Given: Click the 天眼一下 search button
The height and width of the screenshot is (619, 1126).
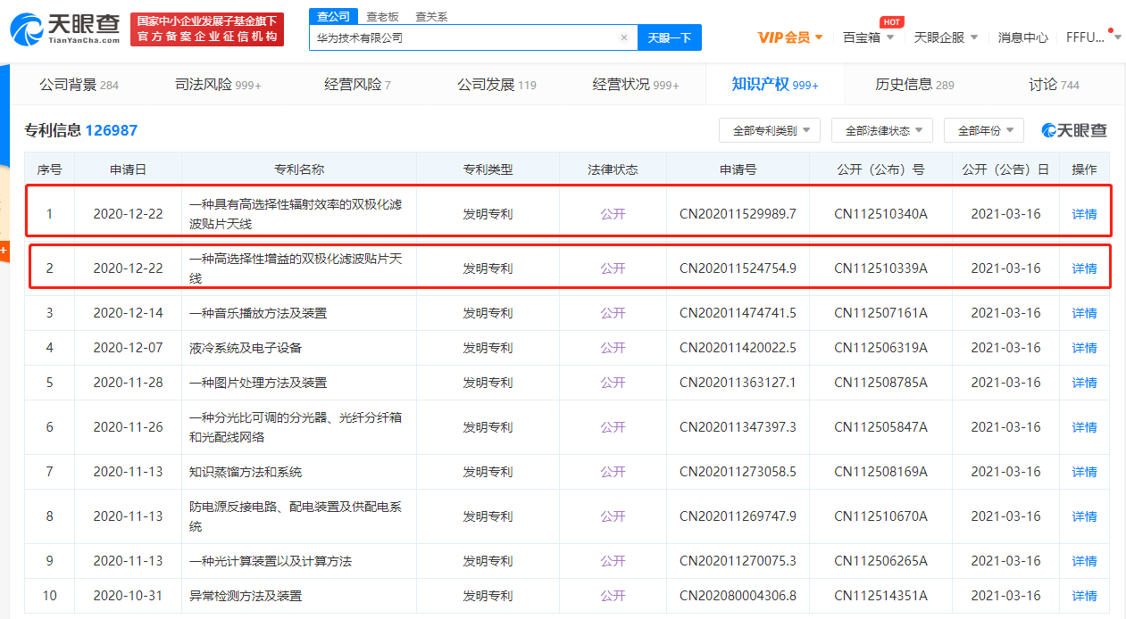Looking at the screenshot, I should click(x=670, y=37).
